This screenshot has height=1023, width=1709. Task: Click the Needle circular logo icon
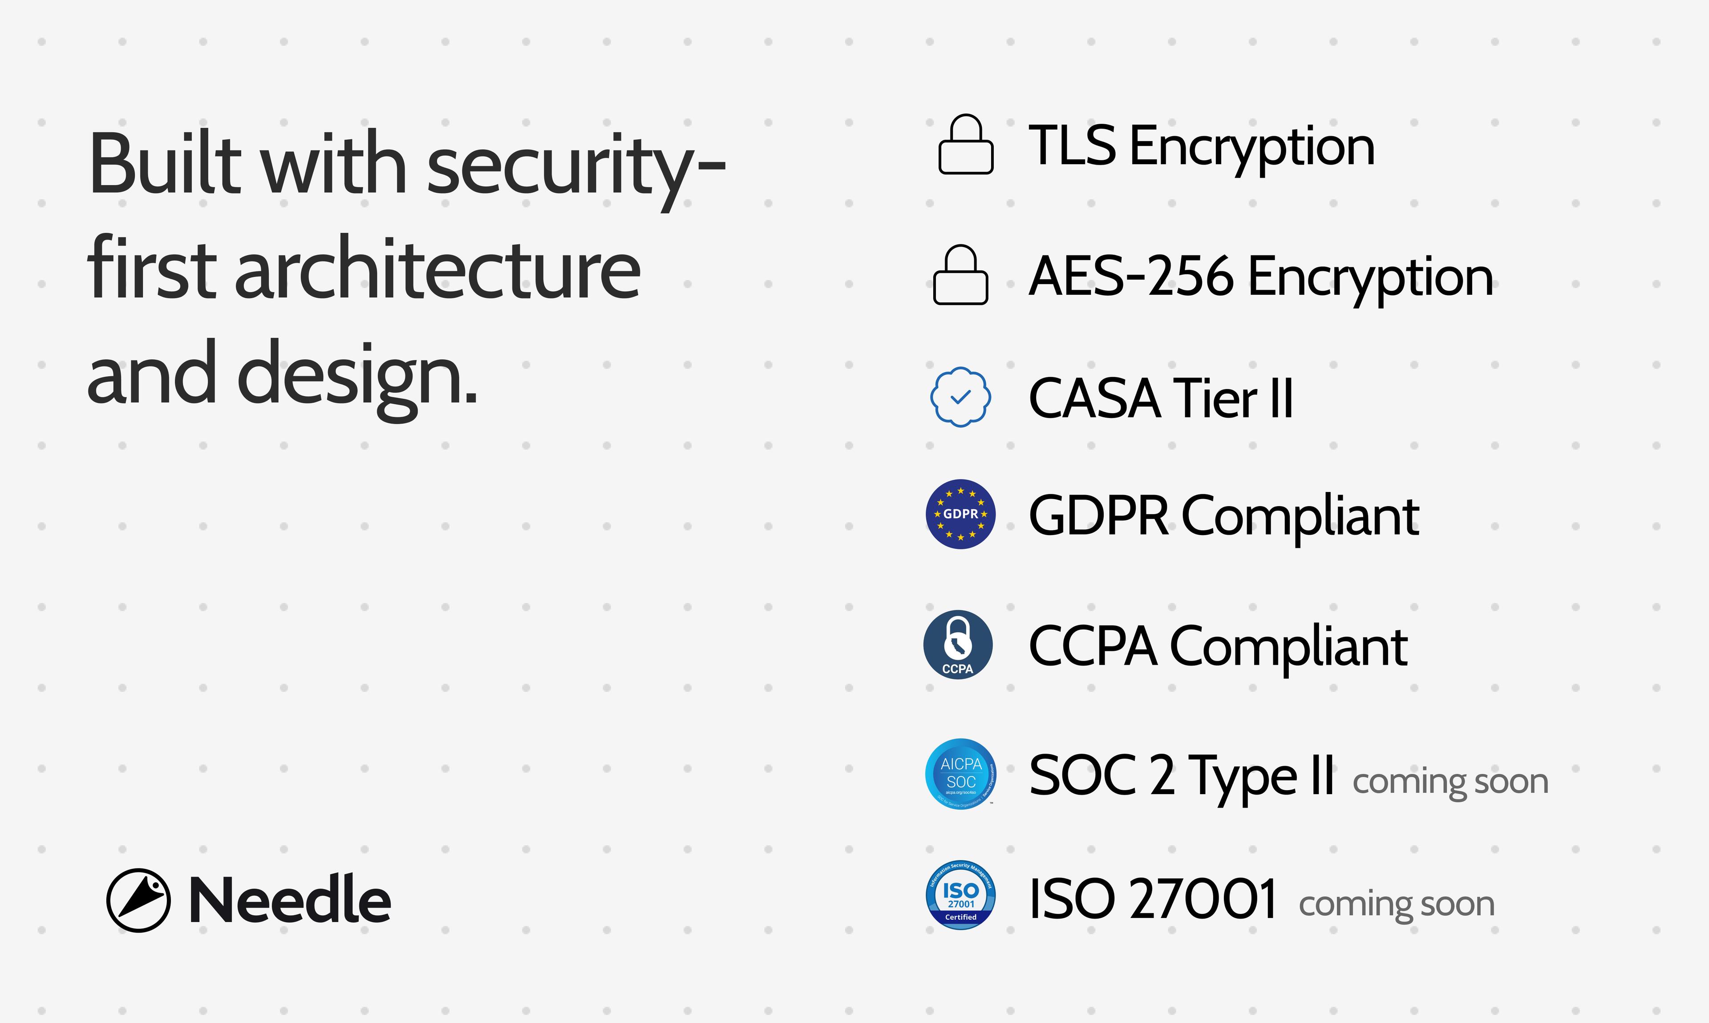(138, 900)
